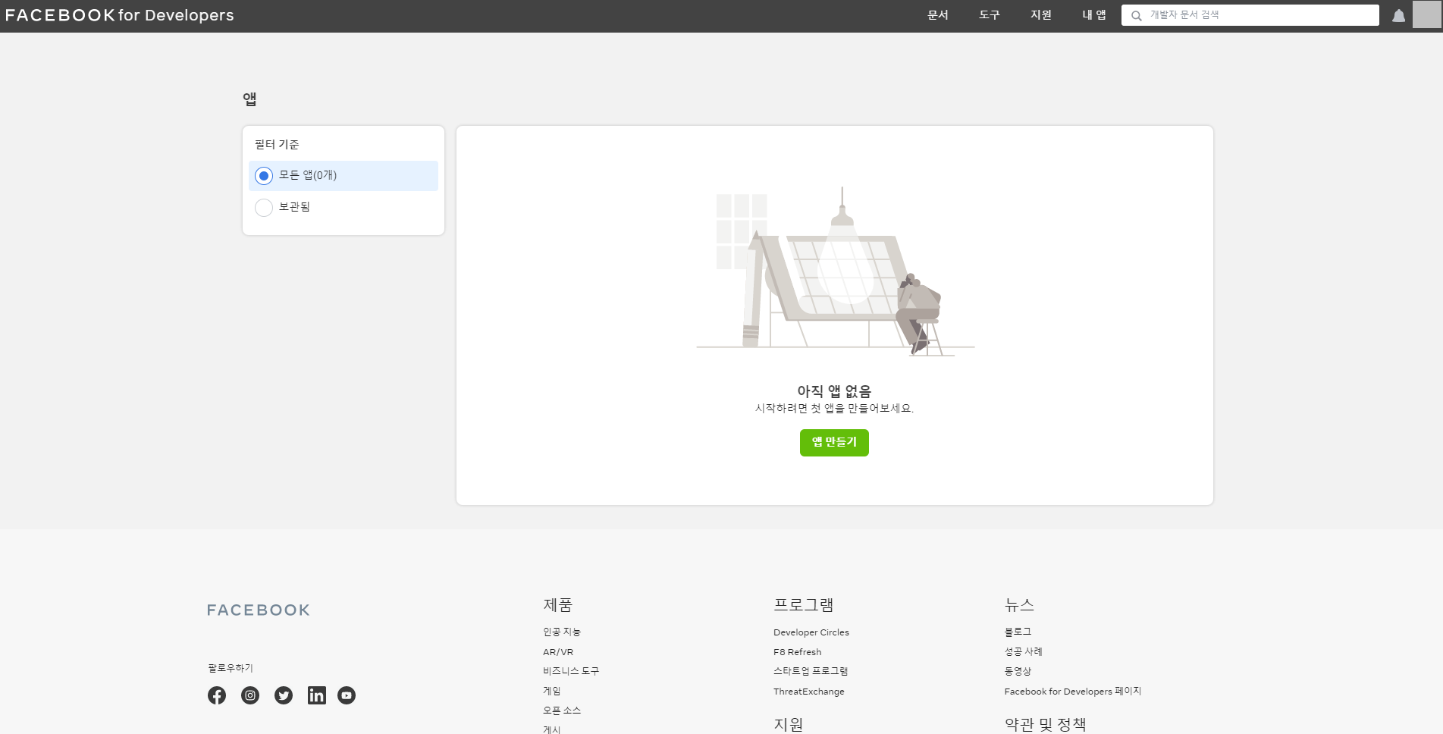Click the 시작하려면 첫 앱을 만들어보세요 text
The height and width of the screenshot is (734, 1443).
click(x=834, y=409)
